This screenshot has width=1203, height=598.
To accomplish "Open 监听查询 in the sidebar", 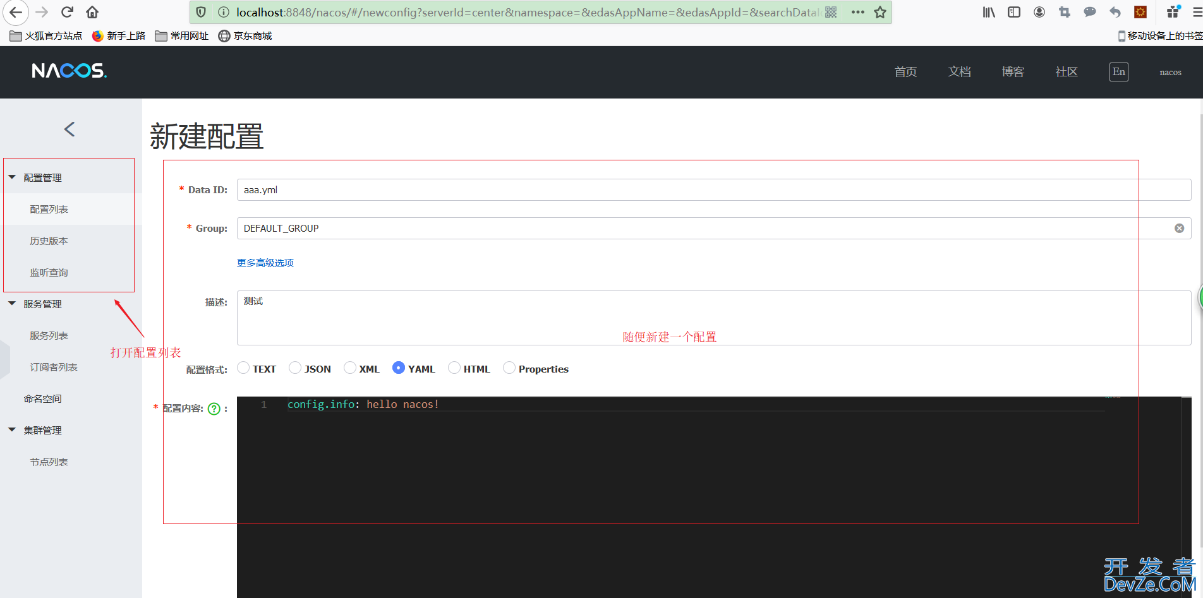I will point(49,272).
